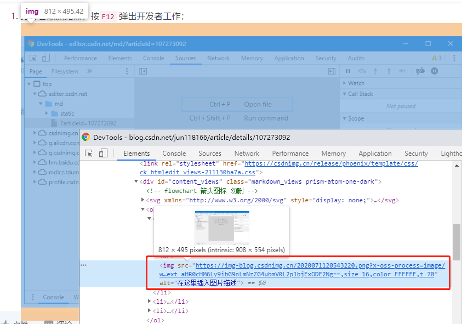Select Filesystem tab in navigator
The height and width of the screenshot is (324, 462).
(x=65, y=71)
